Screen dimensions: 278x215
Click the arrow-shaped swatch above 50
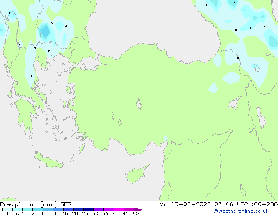click(x=139, y=209)
